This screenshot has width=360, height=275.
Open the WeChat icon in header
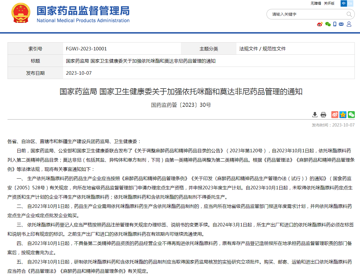pos(328,24)
